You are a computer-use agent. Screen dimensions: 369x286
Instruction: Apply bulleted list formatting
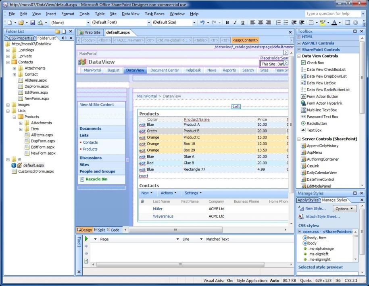286,23
